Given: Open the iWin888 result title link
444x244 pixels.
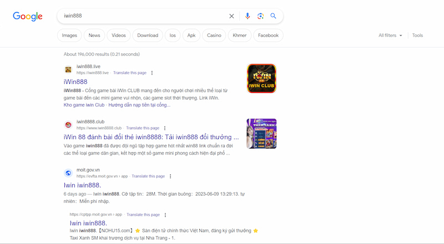Looking at the screenshot, I should 75,82.
